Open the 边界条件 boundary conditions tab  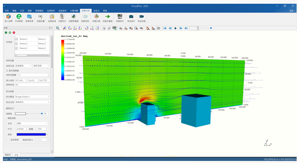point(51,11)
